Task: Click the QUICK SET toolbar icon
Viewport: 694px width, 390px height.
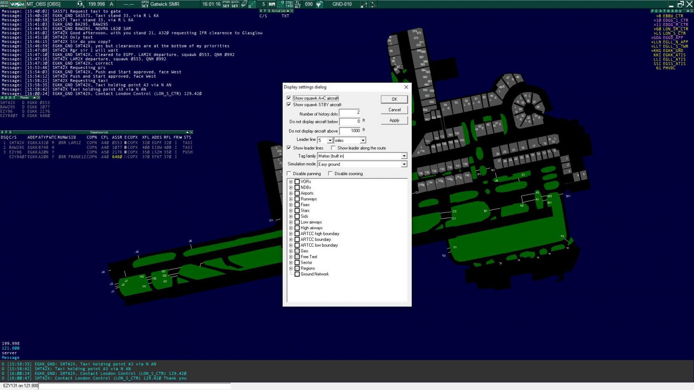Action: (235, 4)
